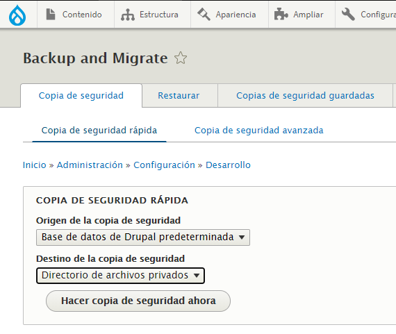Add Backup and Migrate to shortcuts star

[x=181, y=58]
